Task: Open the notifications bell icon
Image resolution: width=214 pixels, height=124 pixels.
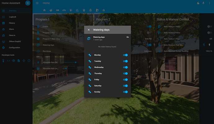Action: (x=198, y=3)
